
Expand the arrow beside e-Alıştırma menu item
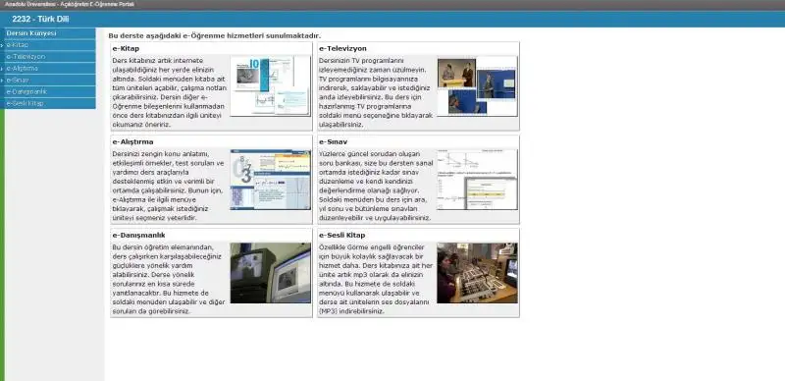click(3, 69)
